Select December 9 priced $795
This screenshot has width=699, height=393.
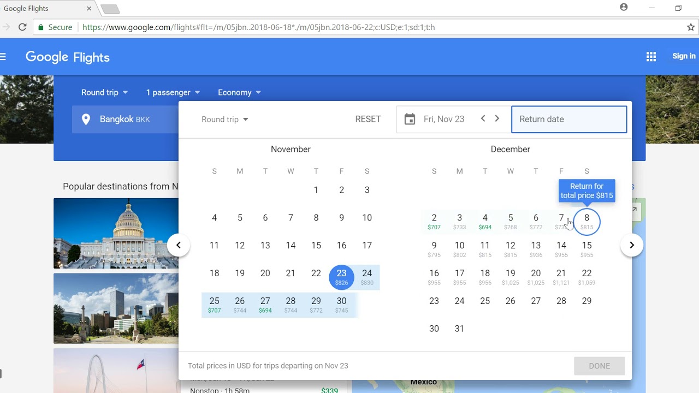pos(434,249)
